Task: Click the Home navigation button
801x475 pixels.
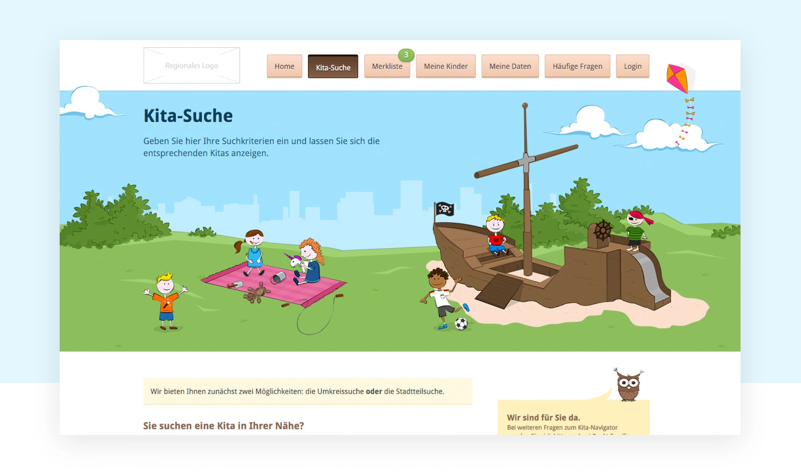Action: pyautogui.click(x=284, y=66)
